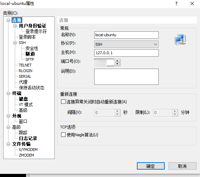Select the 连接 category
Screen dimensions: 200x177
coord(17,20)
